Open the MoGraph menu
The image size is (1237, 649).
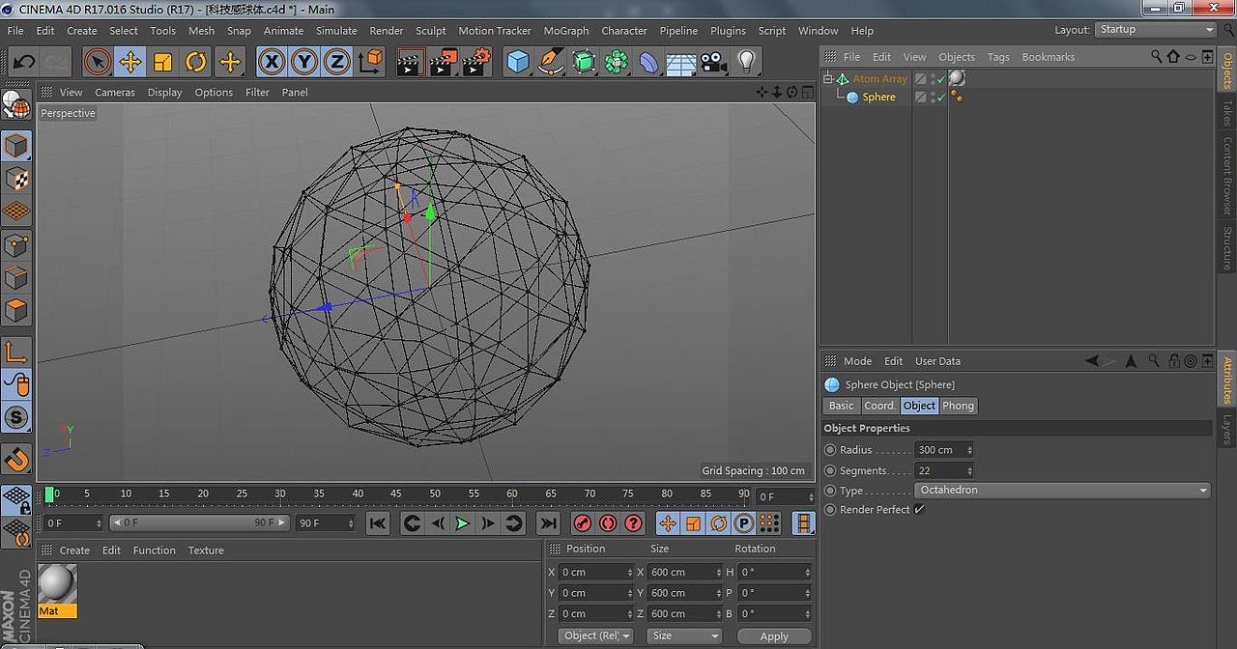[x=565, y=30]
